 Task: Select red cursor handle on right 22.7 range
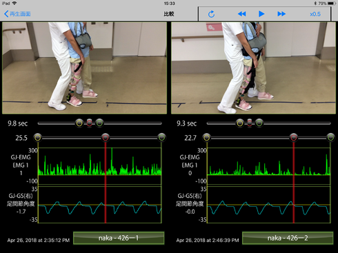coord(293,138)
